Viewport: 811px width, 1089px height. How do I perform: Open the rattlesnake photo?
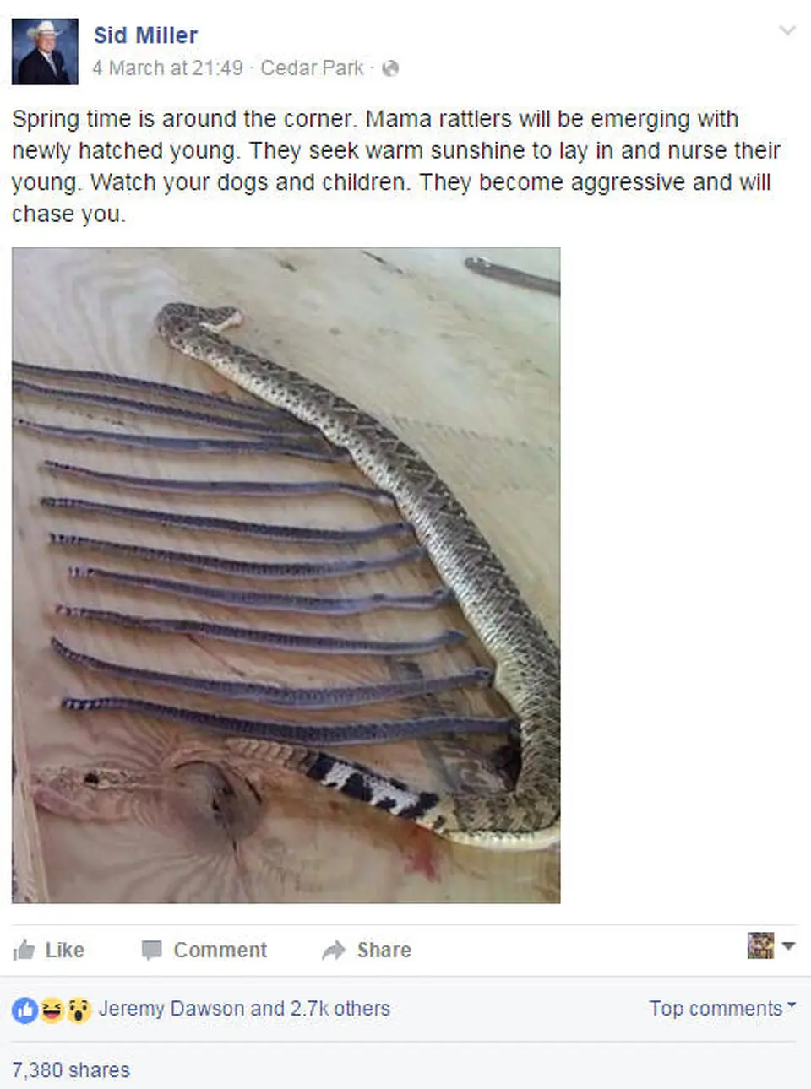point(286,575)
